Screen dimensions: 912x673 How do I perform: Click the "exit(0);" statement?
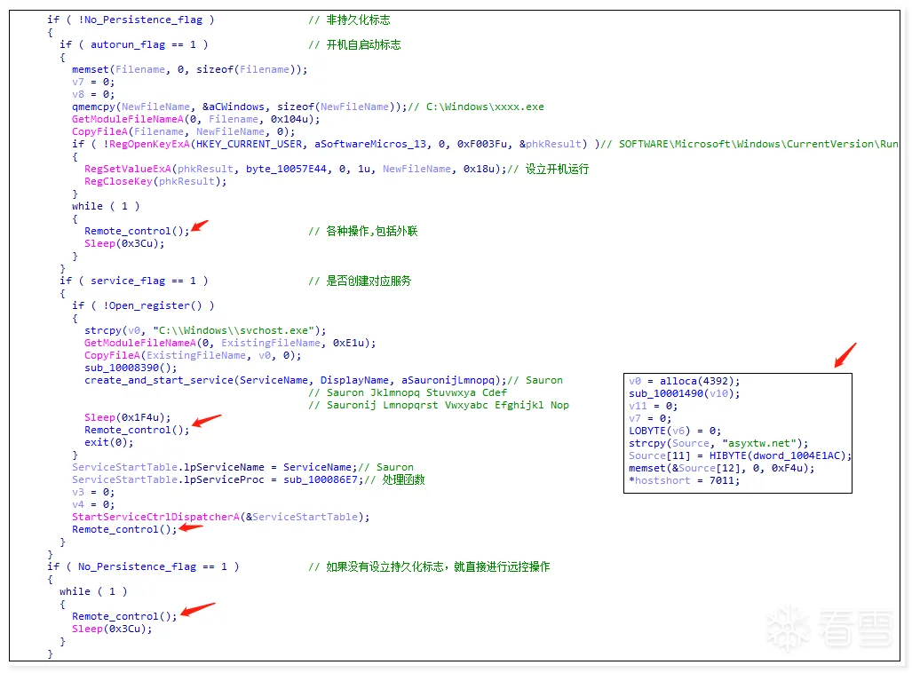click(x=108, y=443)
